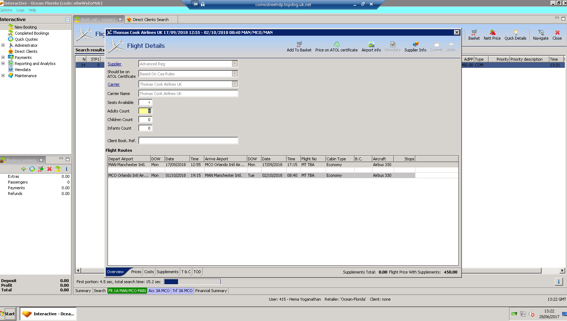Go to the Summary bottom tab

(x=83, y=291)
